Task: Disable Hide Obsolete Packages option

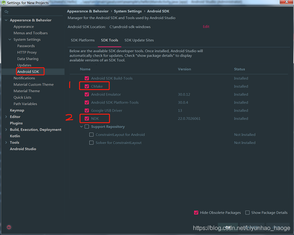Action: tap(196, 213)
